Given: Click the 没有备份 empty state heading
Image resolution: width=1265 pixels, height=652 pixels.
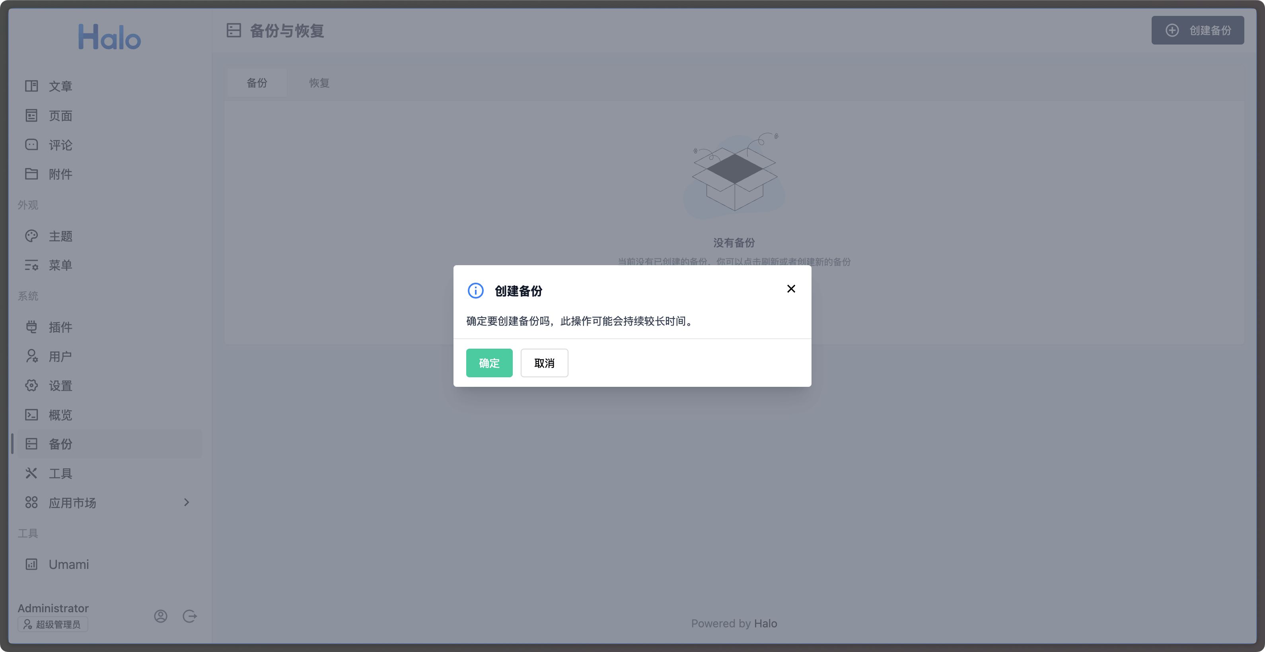Looking at the screenshot, I should [x=734, y=243].
